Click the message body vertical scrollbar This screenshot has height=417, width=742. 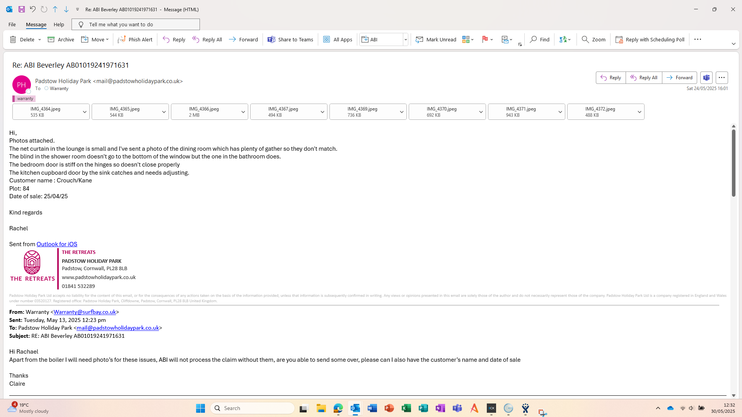point(733,163)
